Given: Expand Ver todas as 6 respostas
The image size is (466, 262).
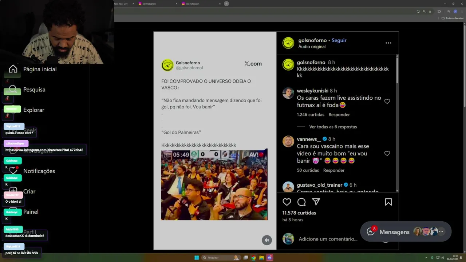Looking at the screenshot, I should (333, 127).
